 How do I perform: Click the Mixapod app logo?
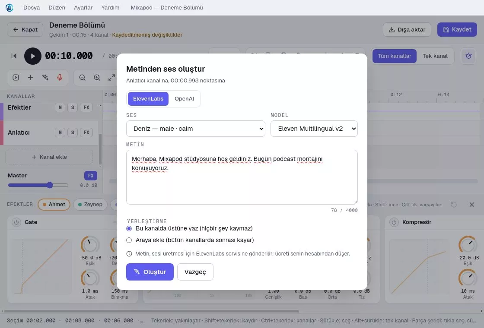(x=10, y=8)
